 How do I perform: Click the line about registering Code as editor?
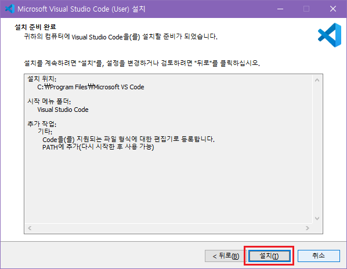[x=128, y=139]
